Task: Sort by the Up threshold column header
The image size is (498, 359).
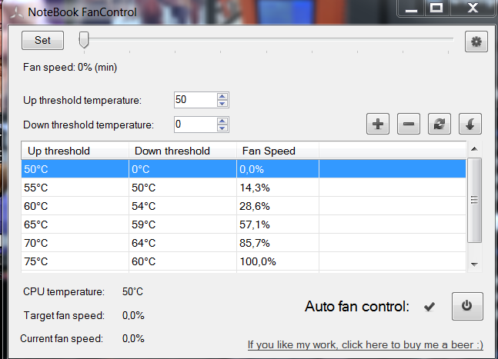Action: point(75,151)
